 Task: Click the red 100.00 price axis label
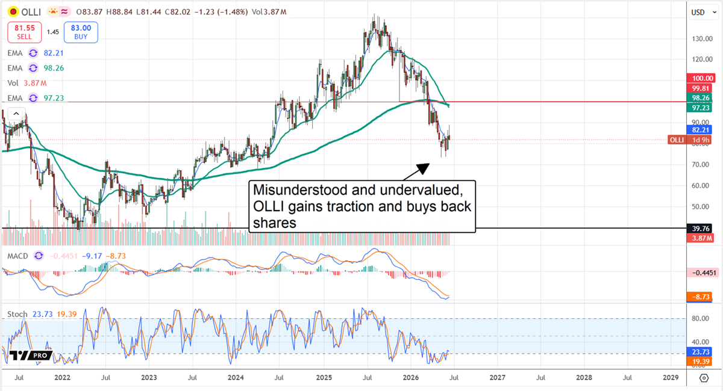point(701,78)
